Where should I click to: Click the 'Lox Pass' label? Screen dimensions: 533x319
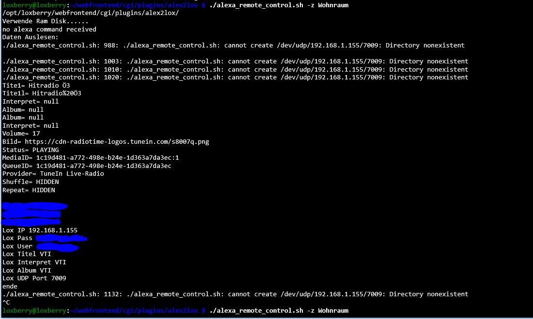click(17, 238)
